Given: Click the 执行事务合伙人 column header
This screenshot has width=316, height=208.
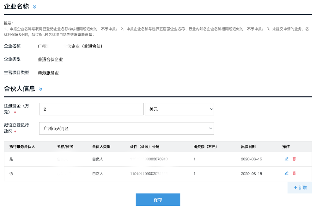Looking at the screenshot, I should (22, 147).
